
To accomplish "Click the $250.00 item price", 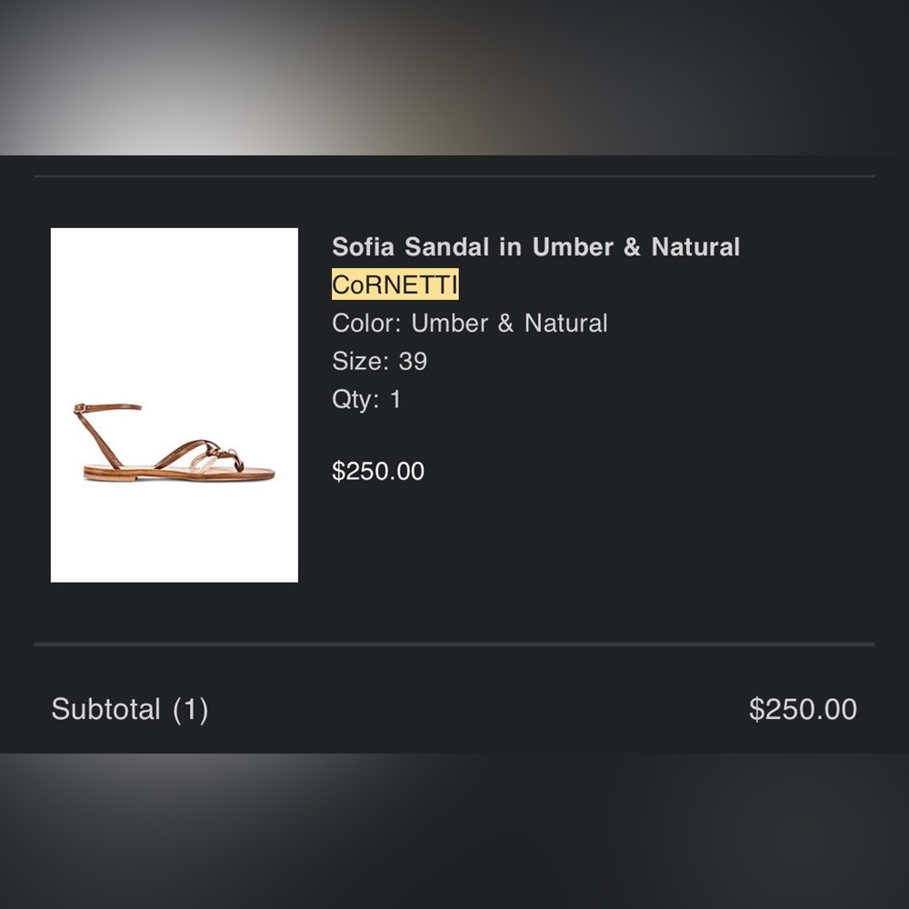I will pos(378,471).
